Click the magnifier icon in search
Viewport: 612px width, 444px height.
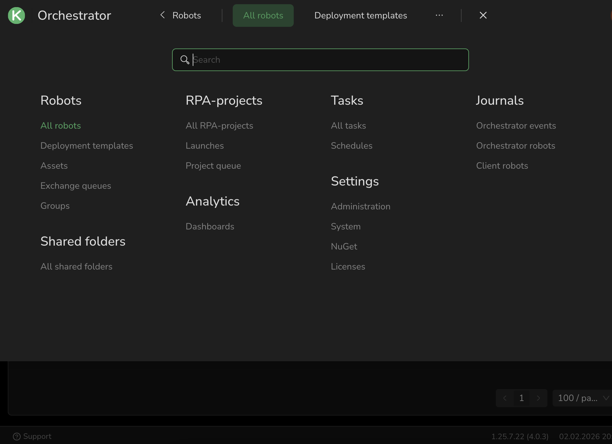pos(185,60)
